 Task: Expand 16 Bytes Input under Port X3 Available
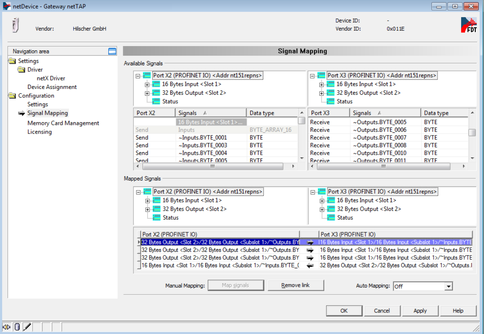point(322,85)
